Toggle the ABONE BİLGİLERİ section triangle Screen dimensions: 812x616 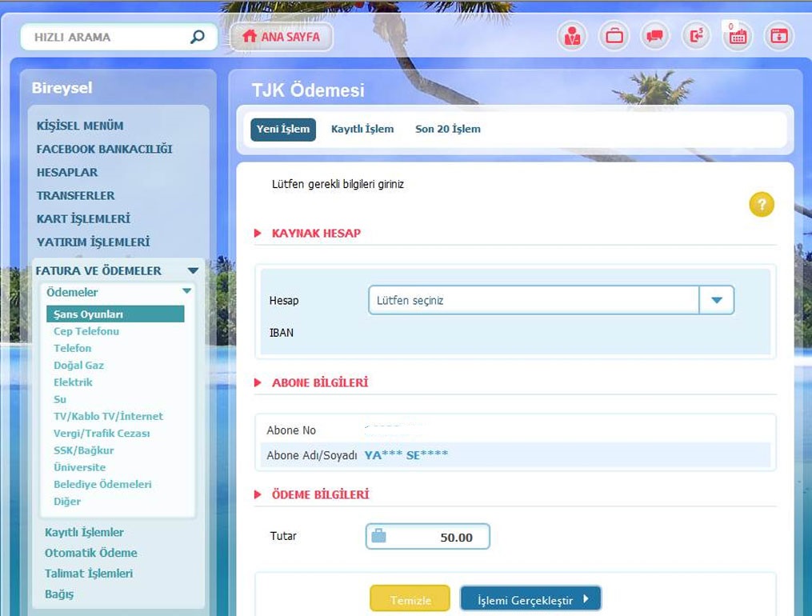pos(258,383)
